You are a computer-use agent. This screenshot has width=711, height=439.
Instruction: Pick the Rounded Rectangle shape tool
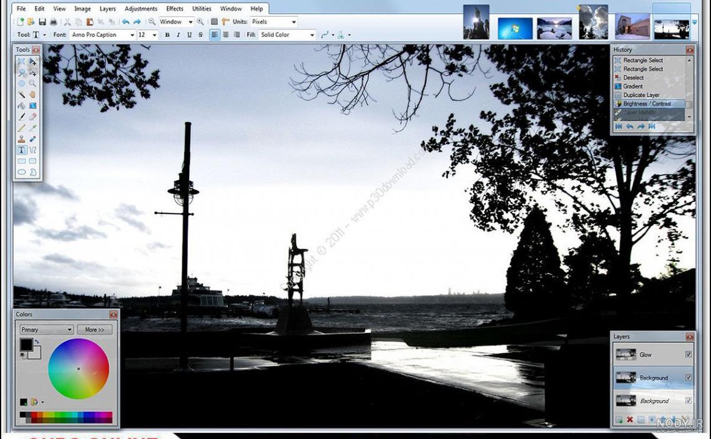32,161
